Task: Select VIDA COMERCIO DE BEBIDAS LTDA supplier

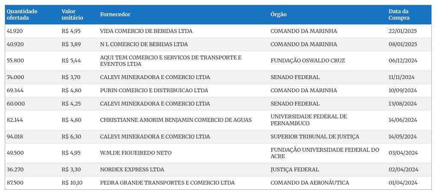Action: 146,31
